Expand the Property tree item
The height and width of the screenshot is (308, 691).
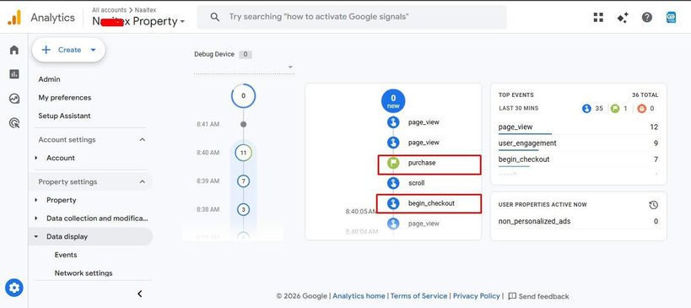pos(36,200)
